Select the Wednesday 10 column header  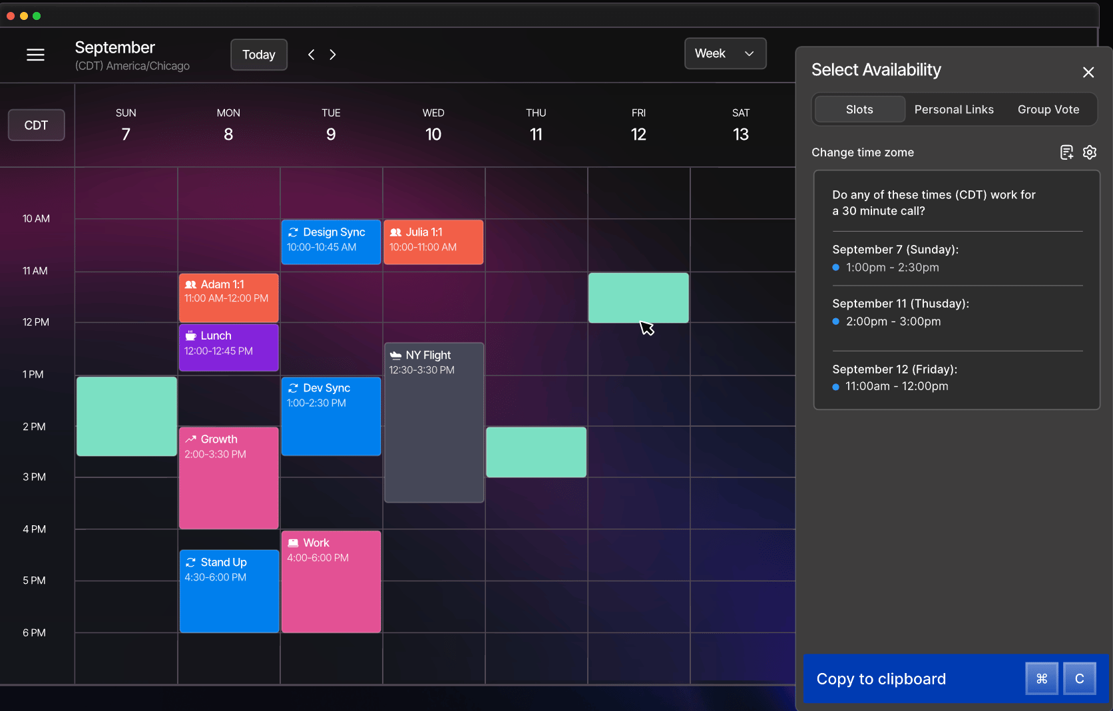pos(433,125)
